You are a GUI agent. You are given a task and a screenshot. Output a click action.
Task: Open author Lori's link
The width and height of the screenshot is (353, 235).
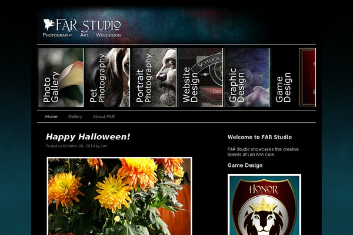click(x=104, y=146)
